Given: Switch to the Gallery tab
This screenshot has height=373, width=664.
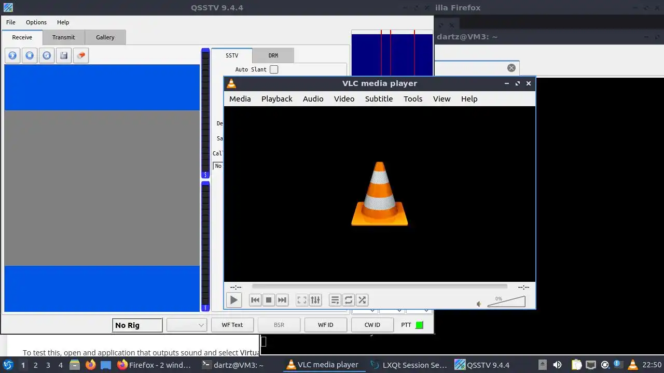Looking at the screenshot, I should (x=105, y=37).
